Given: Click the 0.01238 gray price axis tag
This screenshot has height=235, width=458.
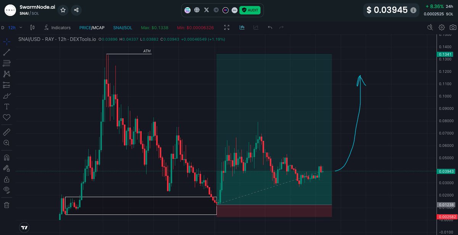Looking at the screenshot, I should pyautogui.click(x=446, y=205).
